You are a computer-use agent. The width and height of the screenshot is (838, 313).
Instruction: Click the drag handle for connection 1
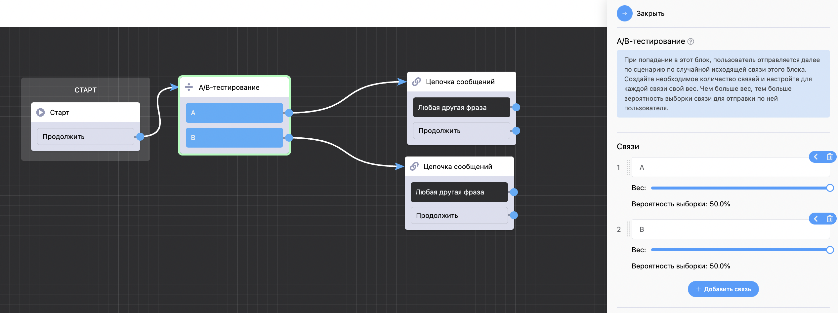[x=628, y=167]
